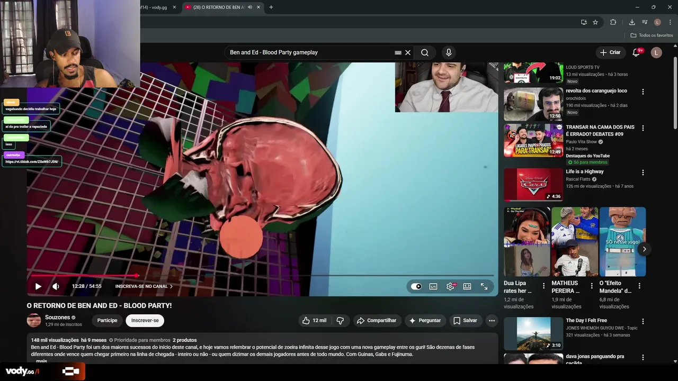The height and width of the screenshot is (381, 678).
Task: Open options for 'The Day I Felt Free'
Action: tap(643, 321)
